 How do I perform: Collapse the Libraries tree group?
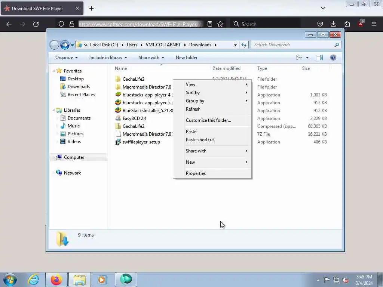click(x=53, y=110)
